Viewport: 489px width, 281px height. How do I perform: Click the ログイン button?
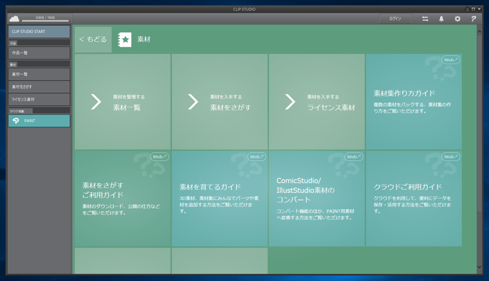(395, 19)
